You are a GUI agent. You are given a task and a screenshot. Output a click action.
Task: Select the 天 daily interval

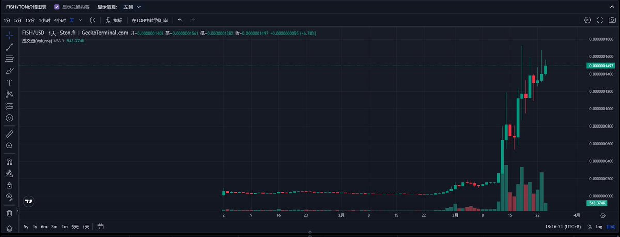coord(72,20)
